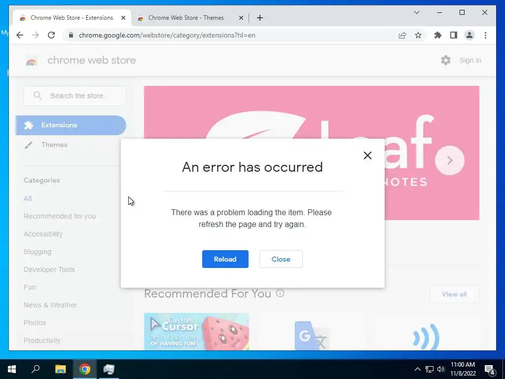505x379 pixels.
Task: Open the Fun category
Action: (30, 287)
